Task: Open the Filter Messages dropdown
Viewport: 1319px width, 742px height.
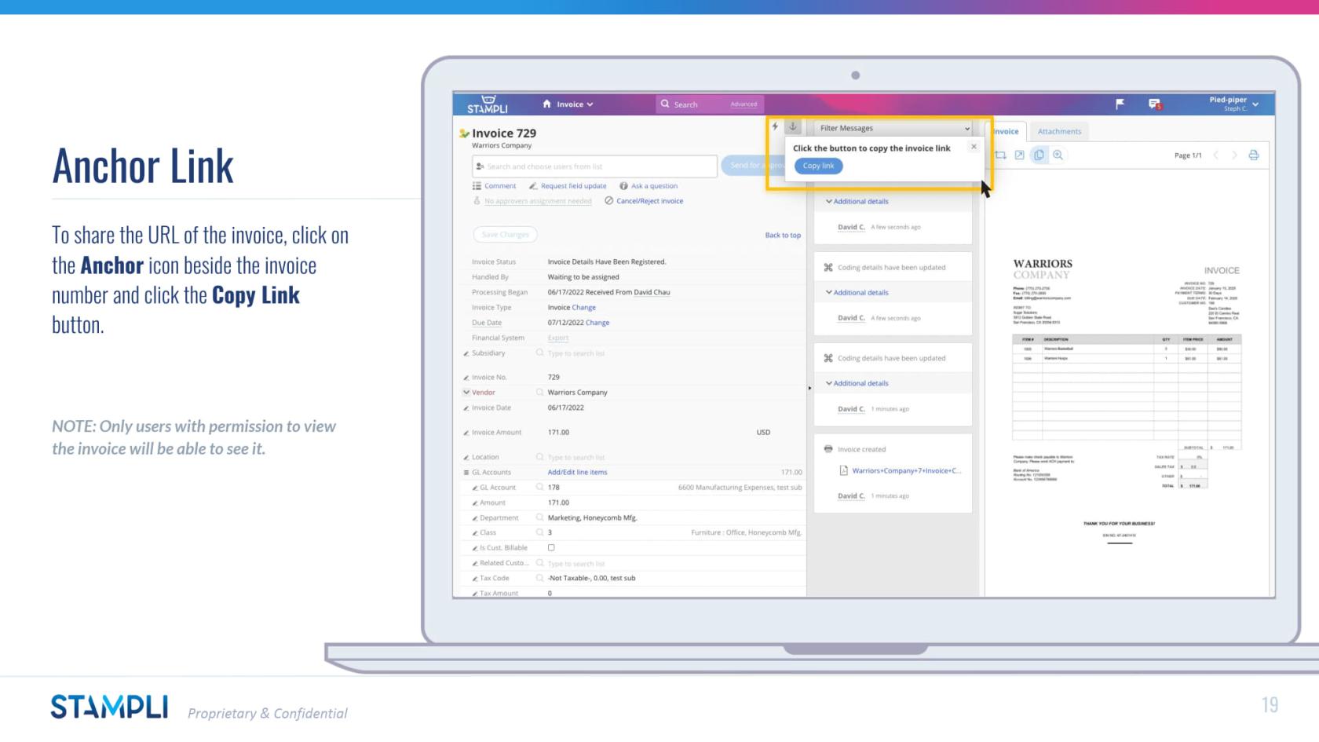Action: click(893, 128)
